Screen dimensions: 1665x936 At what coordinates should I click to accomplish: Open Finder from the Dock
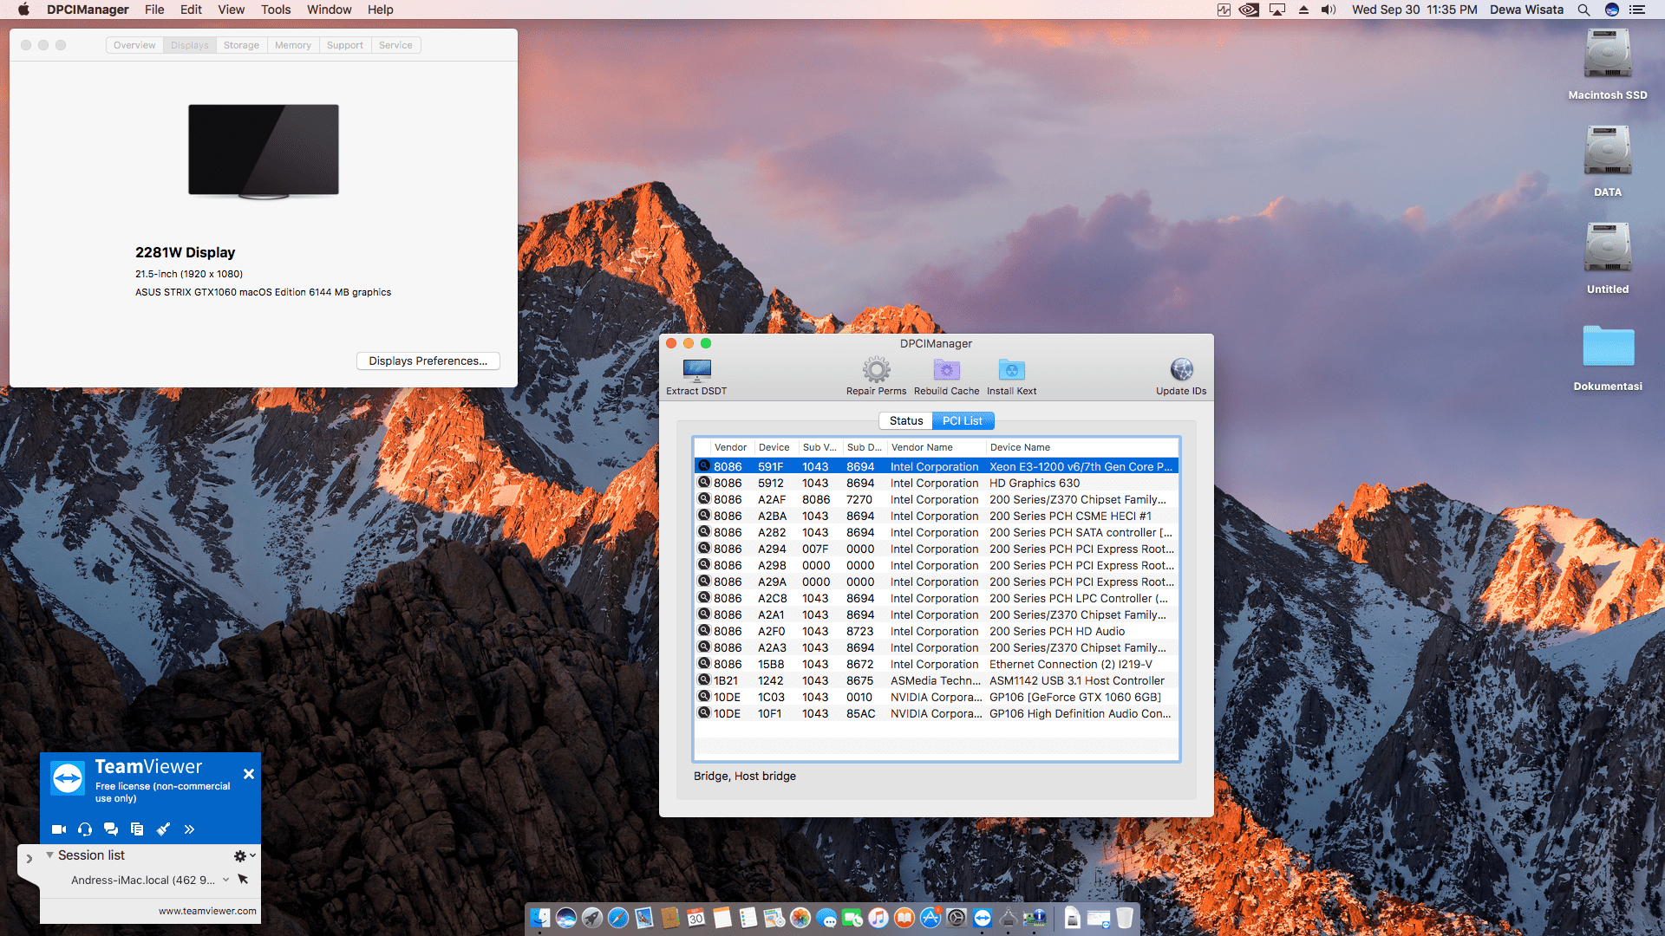click(540, 917)
